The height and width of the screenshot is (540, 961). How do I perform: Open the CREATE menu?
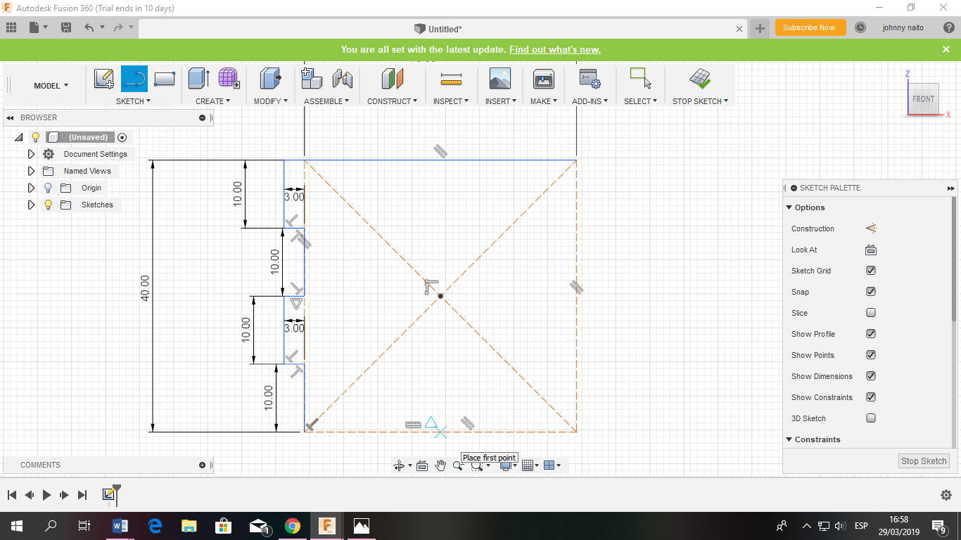[212, 101]
